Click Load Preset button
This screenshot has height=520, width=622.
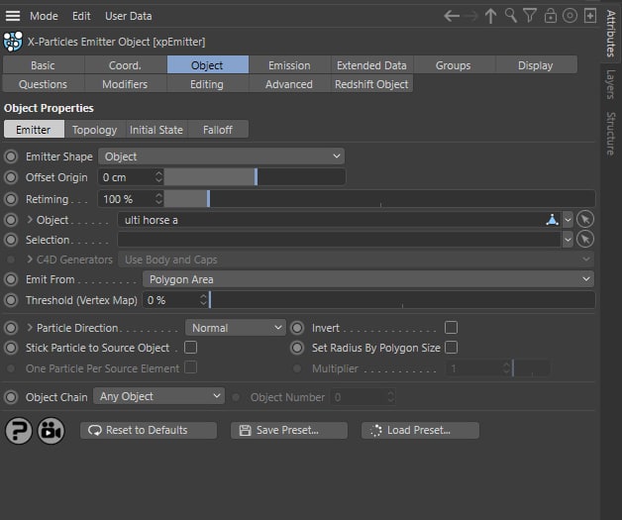[420, 430]
